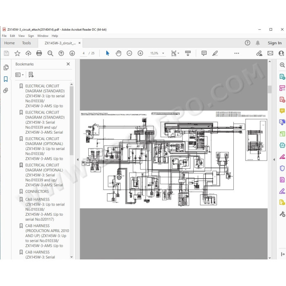286x286 pixels.
Task: Open the zoom level dropdown
Action: pyautogui.click(x=163, y=53)
